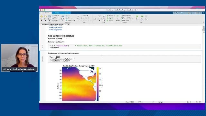The image size is (206, 116).
Task: Click the Run button in the toolbar
Action: (x=137, y=17)
